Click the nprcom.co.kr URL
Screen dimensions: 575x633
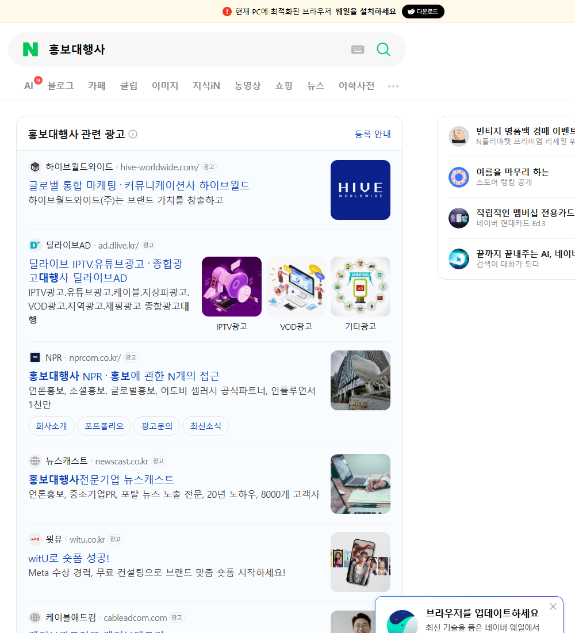[95, 358]
